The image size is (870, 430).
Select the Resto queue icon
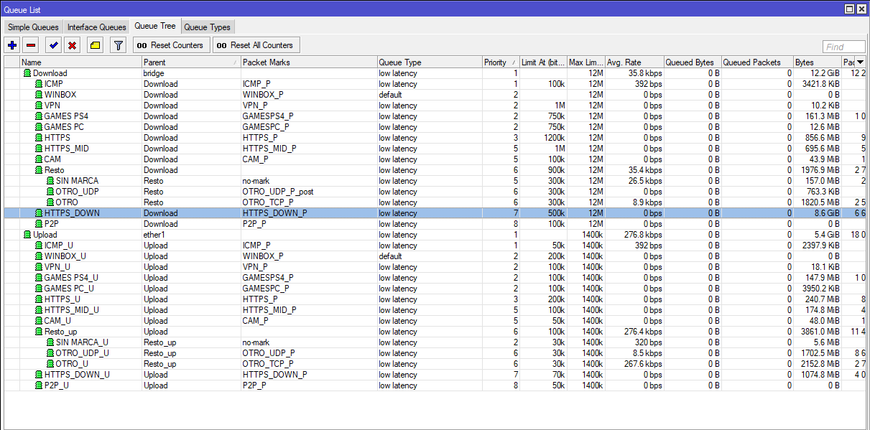click(x=39, y=170)
